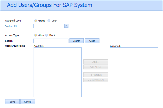Click the System ID label

click(11, 26)
